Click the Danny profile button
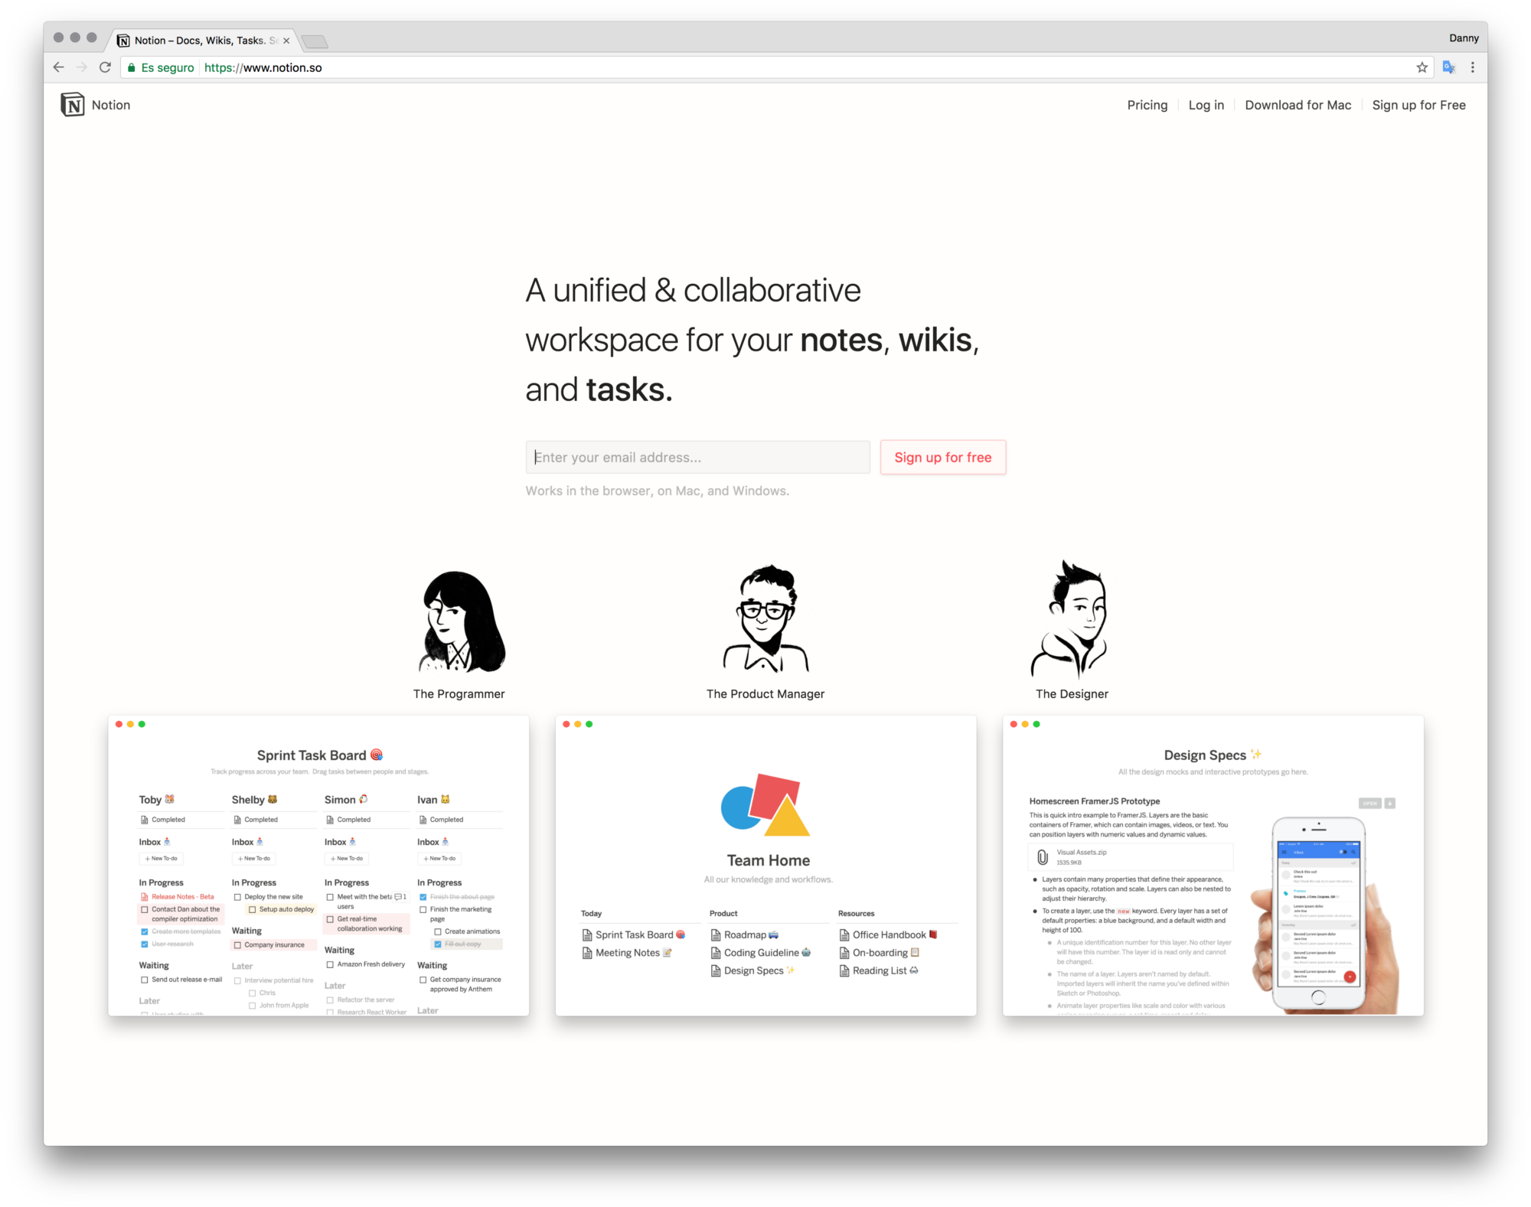The image size is (1531, 1207). coord(1463,38)
